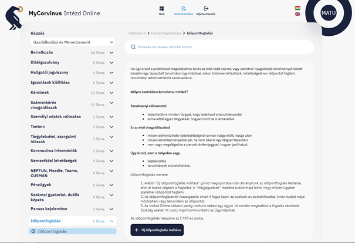Click the Kijelentkezés text label
The image size is (355, 243).
point(206,14)
